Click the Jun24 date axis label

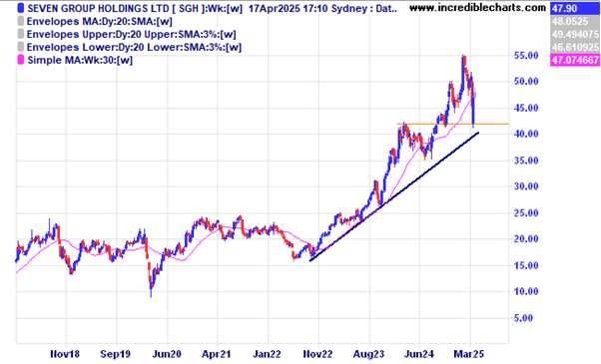pyautogui.click(x=419, y=354)
